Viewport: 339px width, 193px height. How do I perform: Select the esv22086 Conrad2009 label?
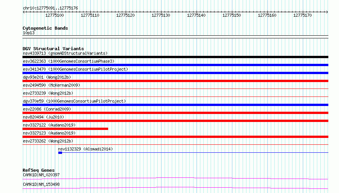point(47,109)
